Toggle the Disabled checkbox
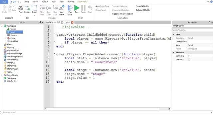213x120 pixels. 189,60
